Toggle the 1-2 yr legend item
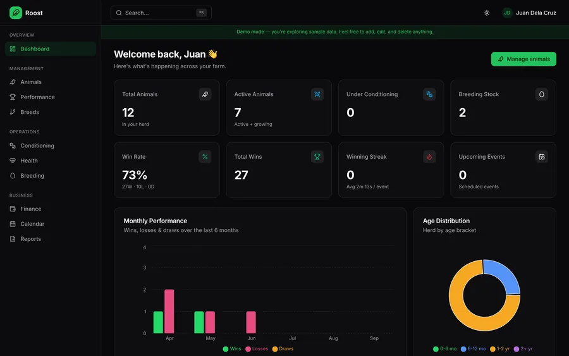The height and width of the screenshot is (356, 569). pos(499,349)
